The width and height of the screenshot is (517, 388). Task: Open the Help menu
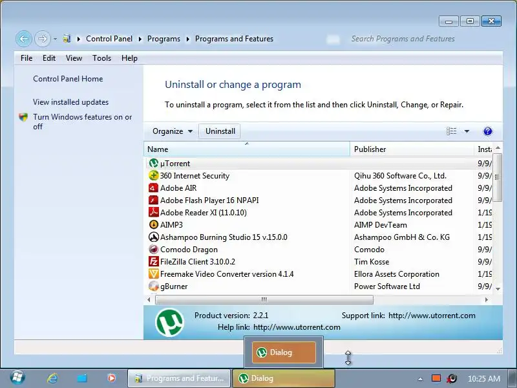pos(129,58)
